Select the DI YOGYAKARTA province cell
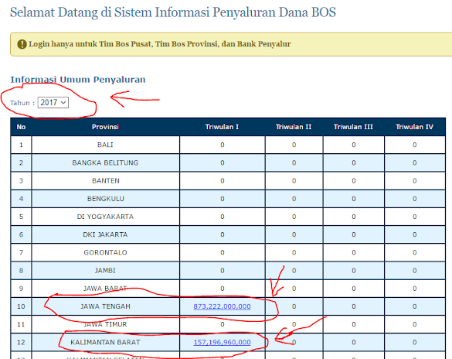The width and height of the screenshot is (452, 359). (x=106, y=217)
